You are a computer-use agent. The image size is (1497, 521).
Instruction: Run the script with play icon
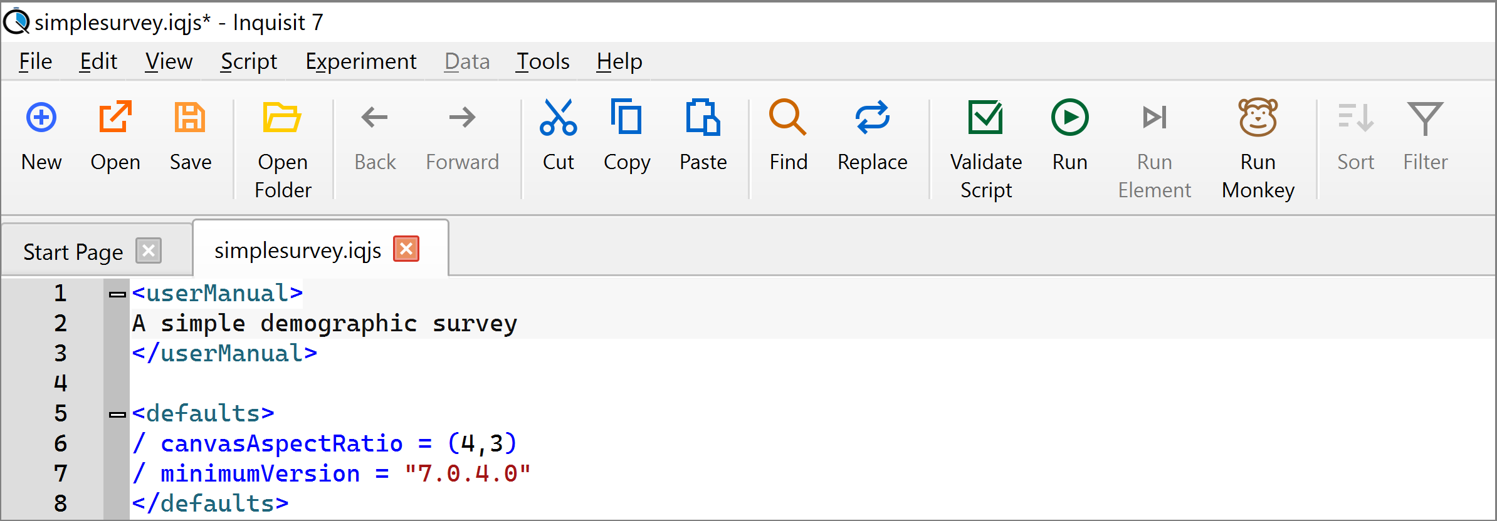(1069, 118)
